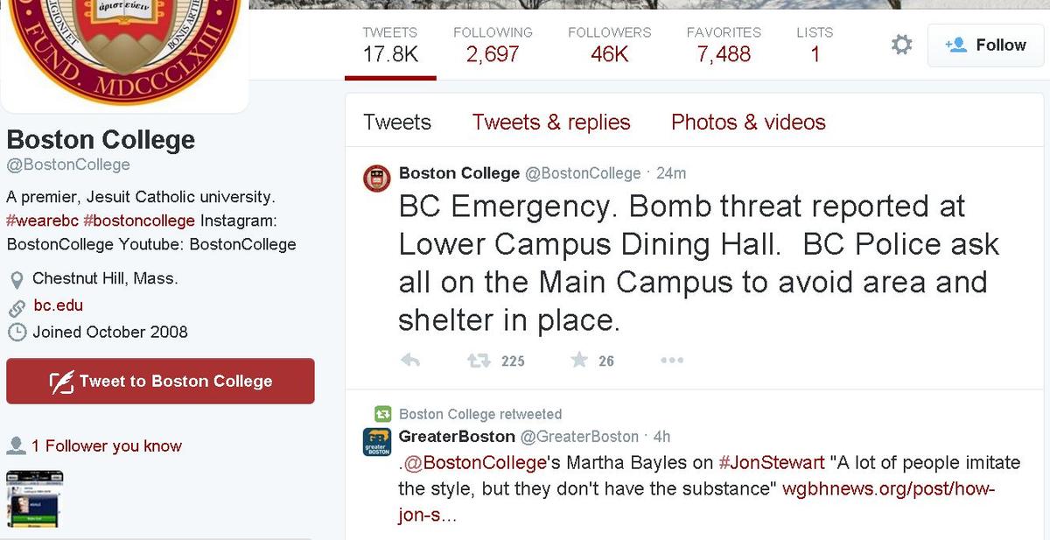Click the Follow button
The width and height of the screenshot is (1050, 540).
(x=985, y=45)
